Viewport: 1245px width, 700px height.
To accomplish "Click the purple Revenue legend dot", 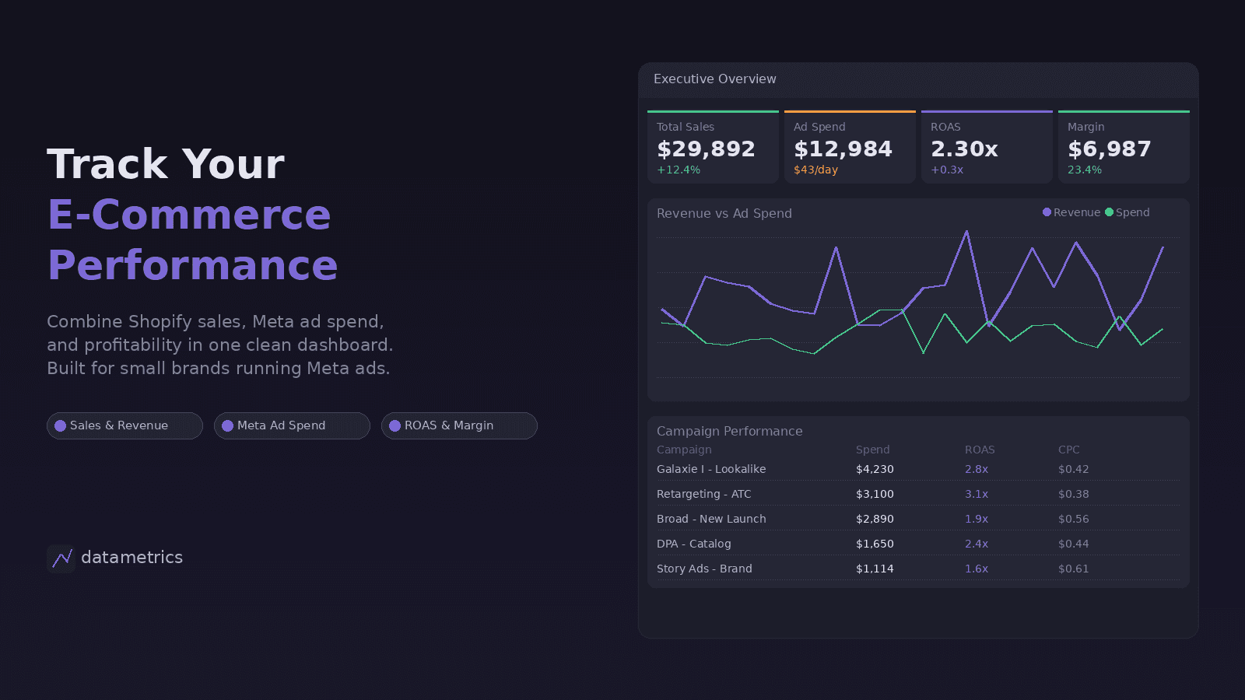I will (x=1047, y=212).
